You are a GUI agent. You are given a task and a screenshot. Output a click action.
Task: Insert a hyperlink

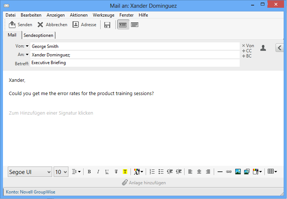229,172
